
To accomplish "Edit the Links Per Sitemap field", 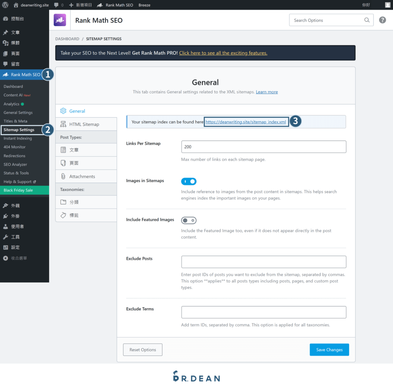I will 264,147.
